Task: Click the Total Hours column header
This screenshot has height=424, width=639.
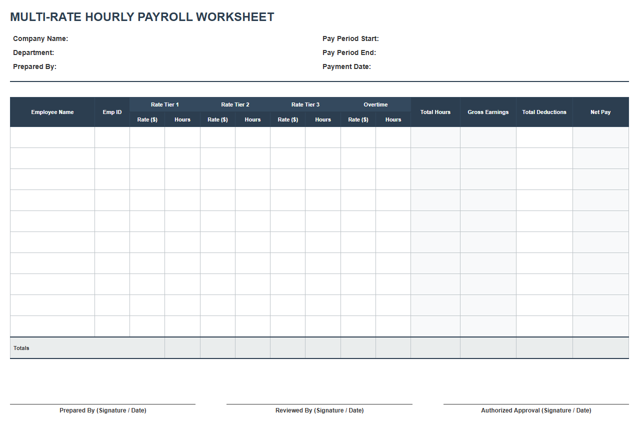Action: (x=435, y=112)
